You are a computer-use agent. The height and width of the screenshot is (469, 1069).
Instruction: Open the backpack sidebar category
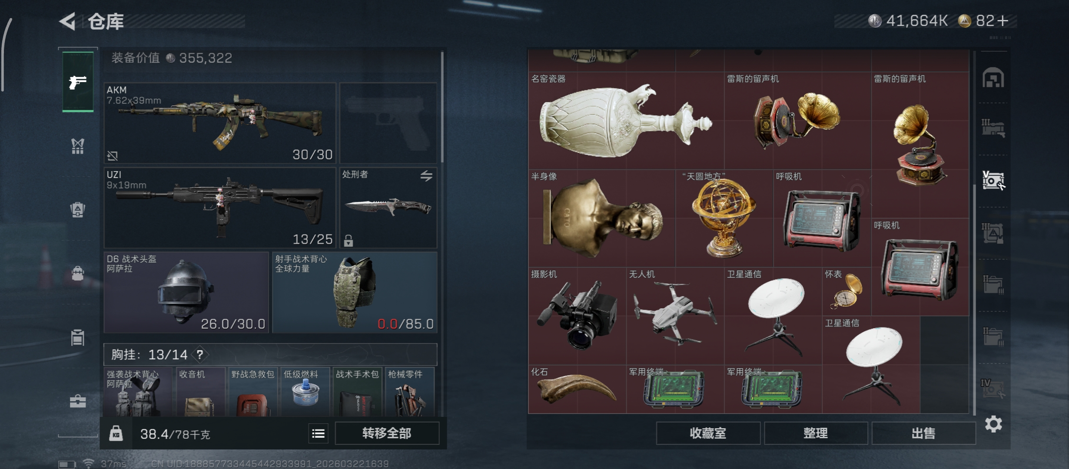pos(78,210)
